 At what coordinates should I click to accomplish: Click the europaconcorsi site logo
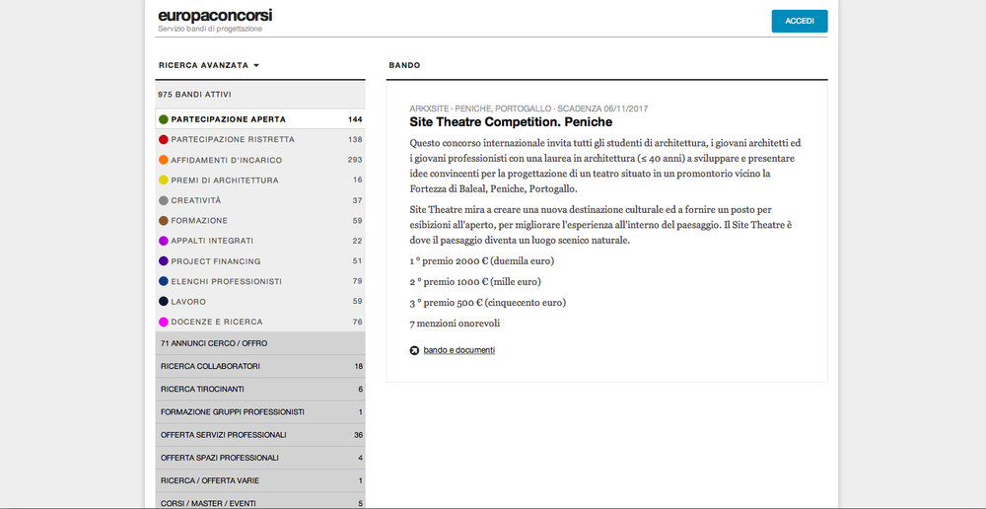(x=215, y=16)
